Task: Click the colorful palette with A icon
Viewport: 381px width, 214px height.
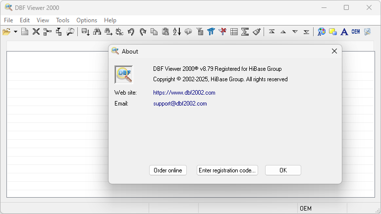Action: point(322,32)
